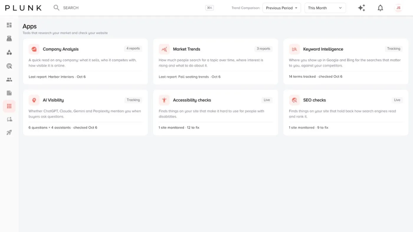Open the dashboard icon in the sidebar
This screenshot has width=413, height=232.
pyautogui.click(x=9, y=25)
